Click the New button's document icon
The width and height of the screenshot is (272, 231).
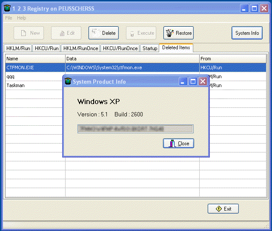[x=23, y=33]
